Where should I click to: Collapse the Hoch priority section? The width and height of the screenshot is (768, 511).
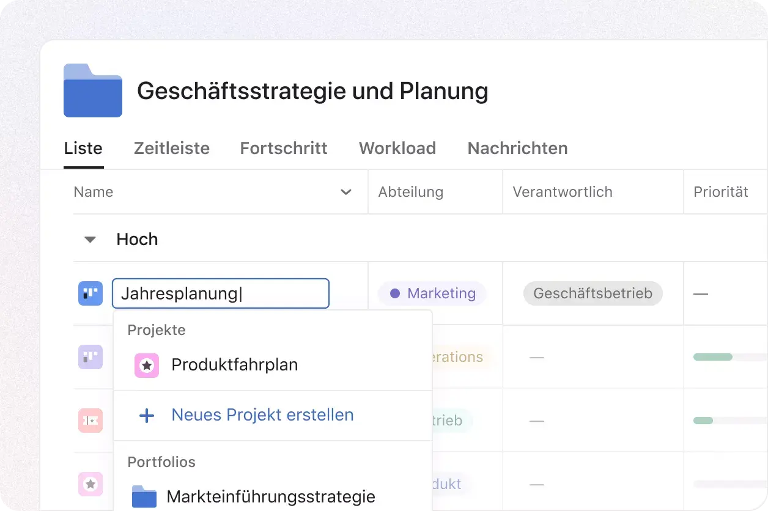click(x=90, y=239)
